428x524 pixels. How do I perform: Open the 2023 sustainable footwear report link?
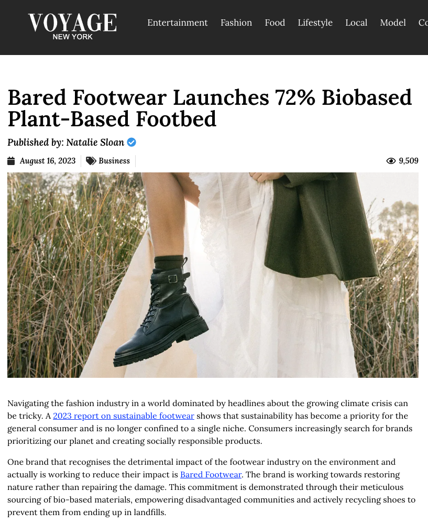pos(124,416)
